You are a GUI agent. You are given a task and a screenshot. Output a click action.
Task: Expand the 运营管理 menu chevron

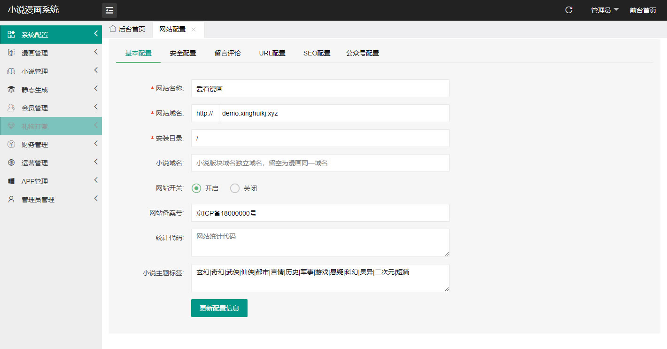click(x=96, y=162)
